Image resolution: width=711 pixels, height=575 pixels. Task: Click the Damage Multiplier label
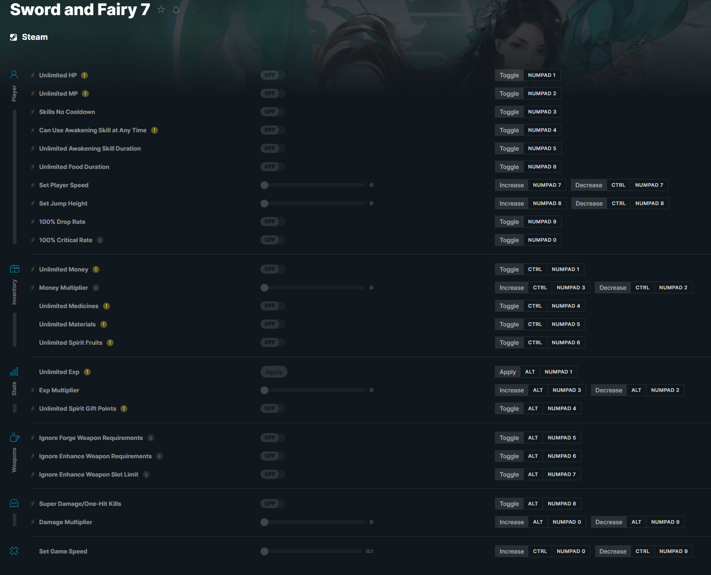click(x=65, y=522)
